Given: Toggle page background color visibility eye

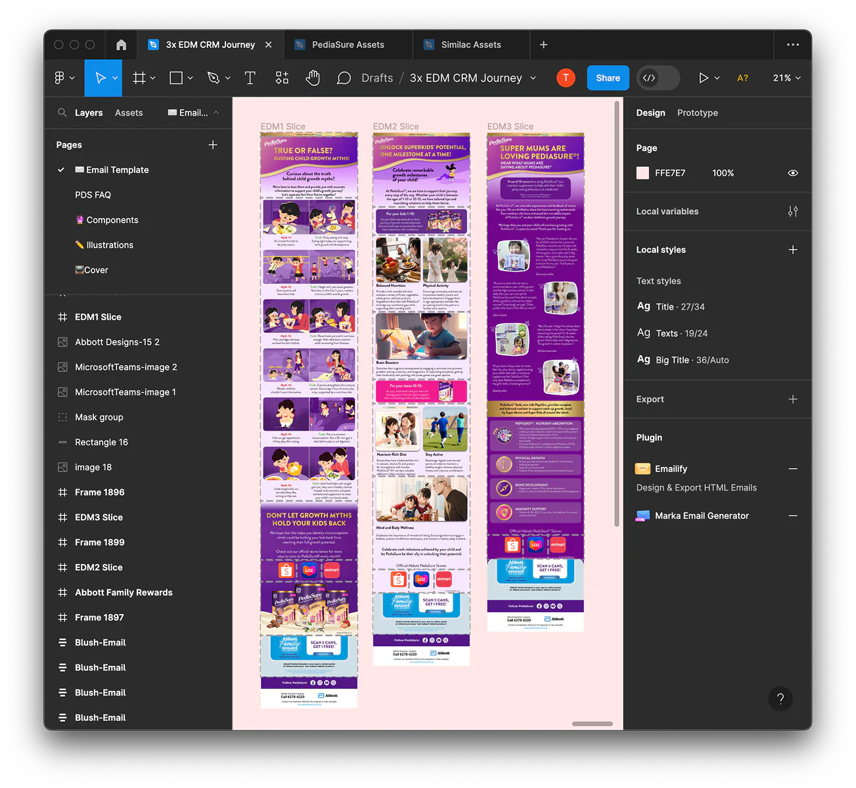Looking at the screenshot, I should (x=793, y=173).
